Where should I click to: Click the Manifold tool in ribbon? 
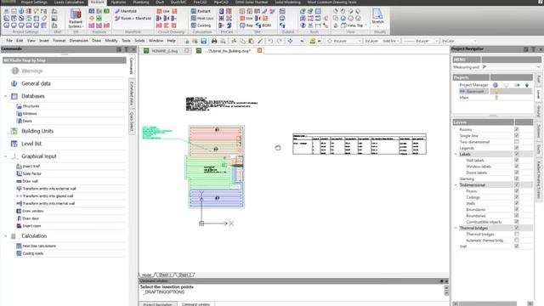tap(126, 11)
